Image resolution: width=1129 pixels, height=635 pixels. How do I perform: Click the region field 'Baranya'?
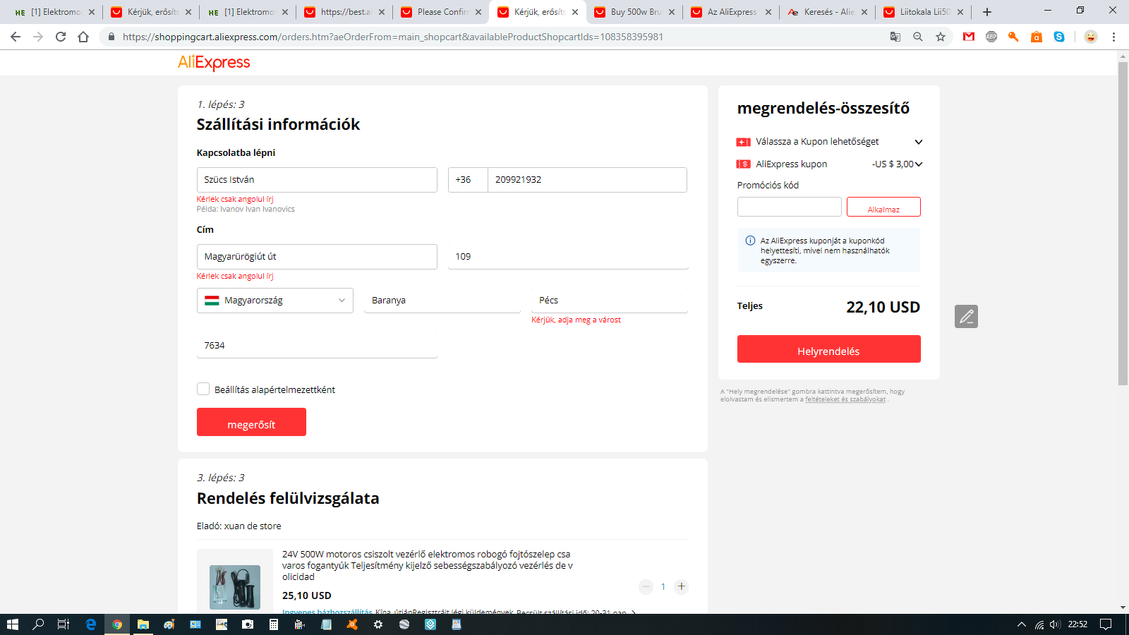[442, 301]
